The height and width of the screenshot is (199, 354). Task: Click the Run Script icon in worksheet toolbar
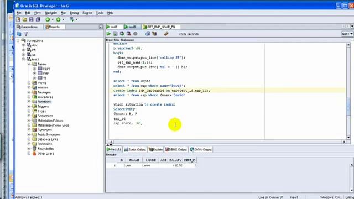click(116, 34)
